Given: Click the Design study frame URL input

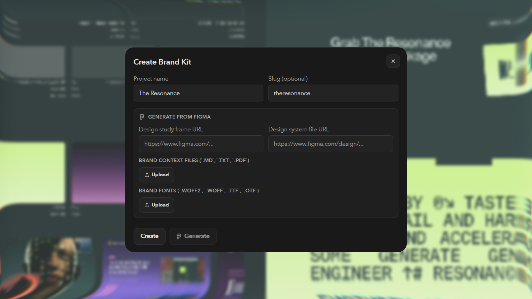Looking at the screenshot, I should click(x=201, y=144).
